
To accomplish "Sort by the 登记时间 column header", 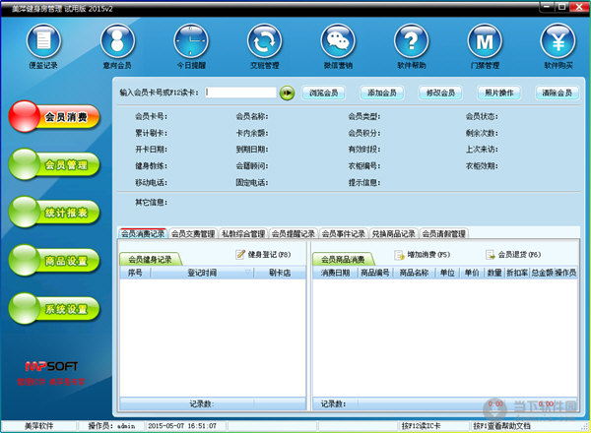I will (x=202, y=273).
